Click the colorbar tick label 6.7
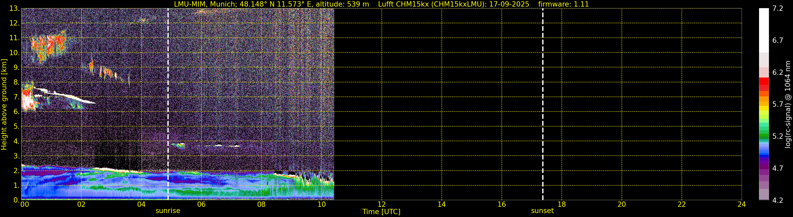 coord(778,40)
